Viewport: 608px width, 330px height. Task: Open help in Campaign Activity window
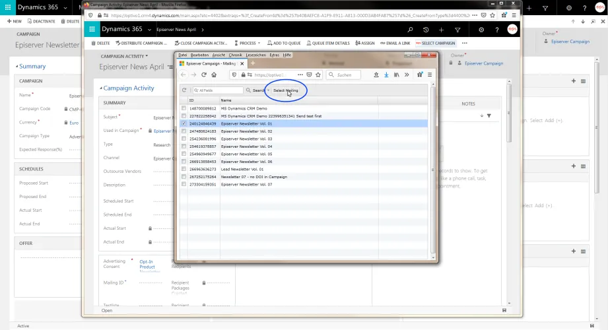497,30
